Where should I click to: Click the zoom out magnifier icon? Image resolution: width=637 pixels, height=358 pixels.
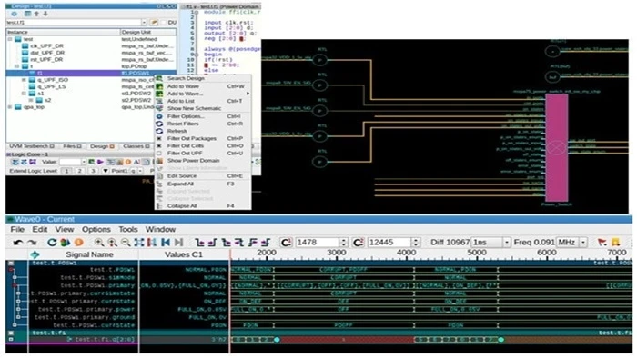[126, 243]
